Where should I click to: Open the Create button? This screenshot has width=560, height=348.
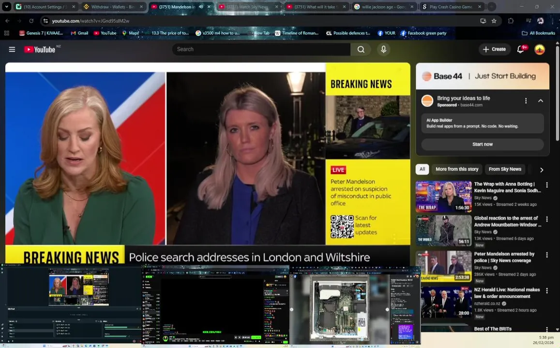[x=494, y=49]
